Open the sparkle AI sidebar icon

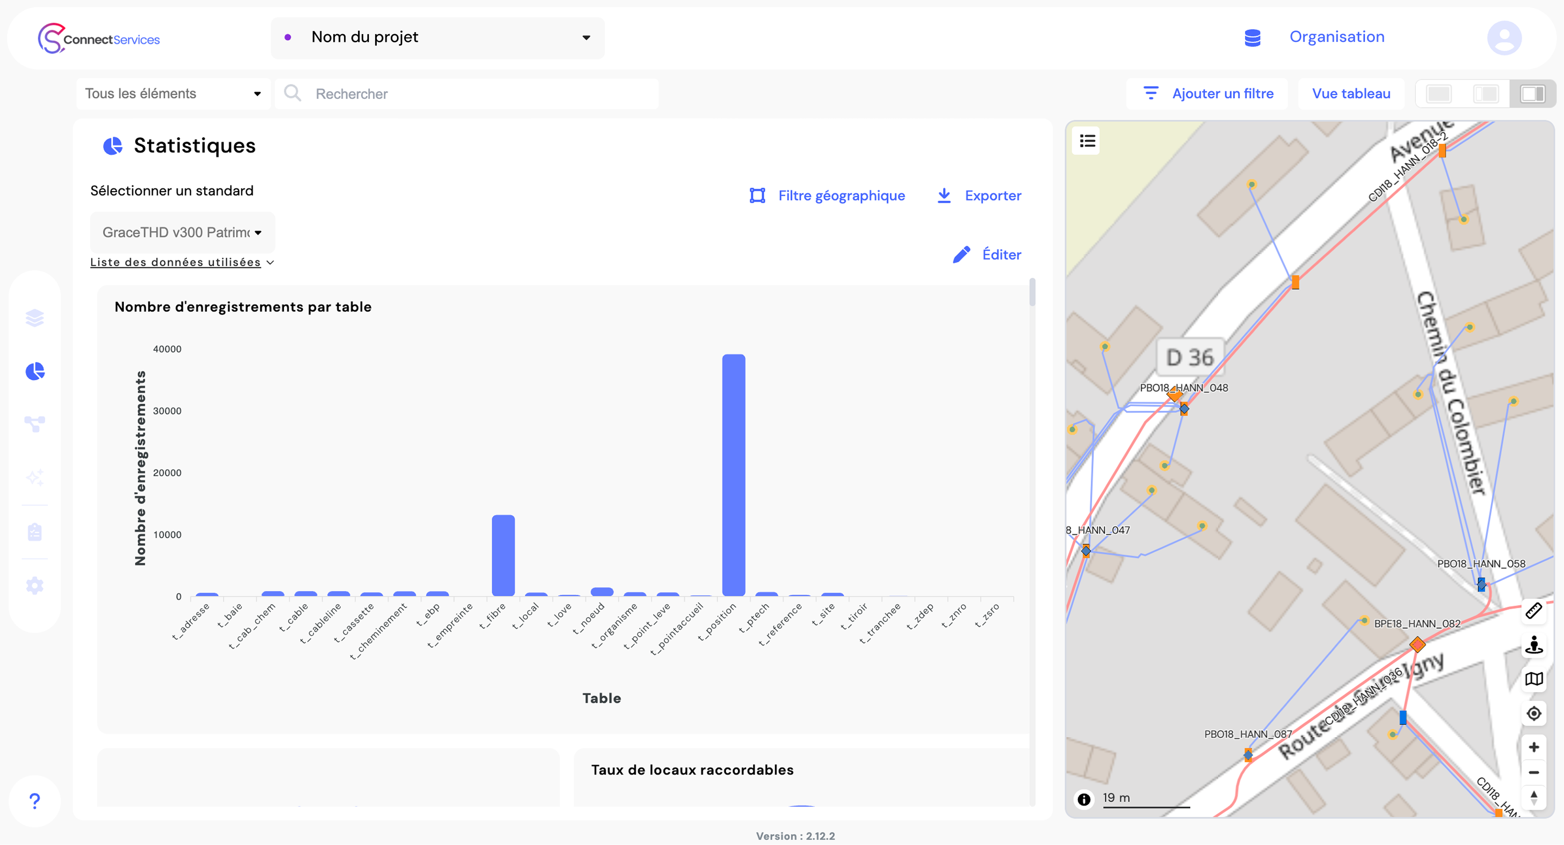click(35, 478)
